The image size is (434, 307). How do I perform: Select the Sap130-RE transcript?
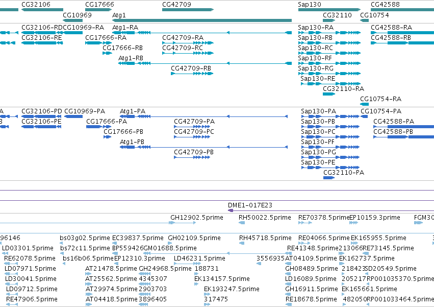(x=331, y=84)
